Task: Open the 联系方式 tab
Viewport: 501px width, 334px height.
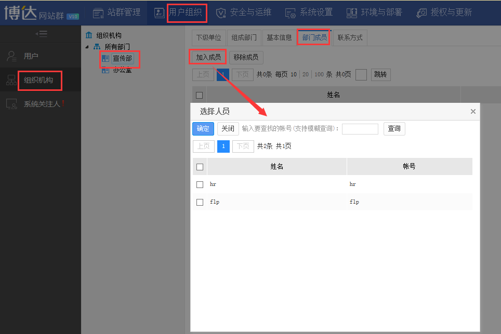Action: (x=350, y=38)
